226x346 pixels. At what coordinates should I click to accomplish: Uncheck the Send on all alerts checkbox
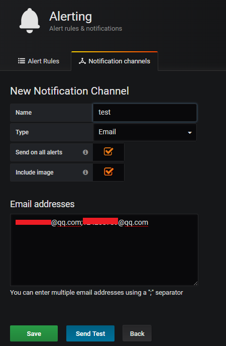(x=108, y=152)
